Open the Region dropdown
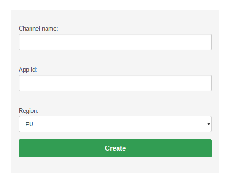 115,124
